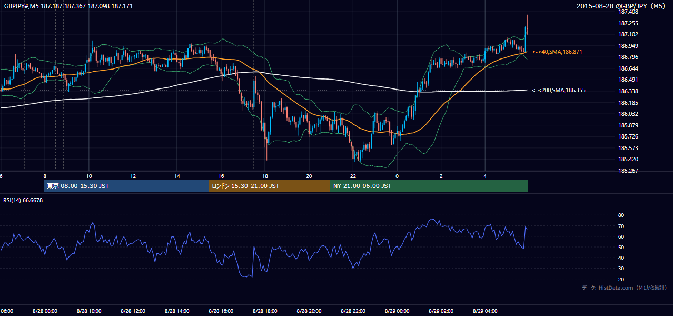
Task: Click hour tick 12 below the price chart
Action: click(133, 176)
